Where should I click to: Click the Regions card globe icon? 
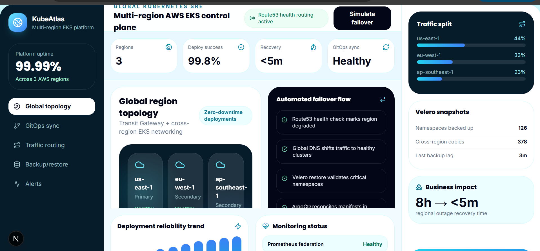pyautogui.click(x=169, y=47)
